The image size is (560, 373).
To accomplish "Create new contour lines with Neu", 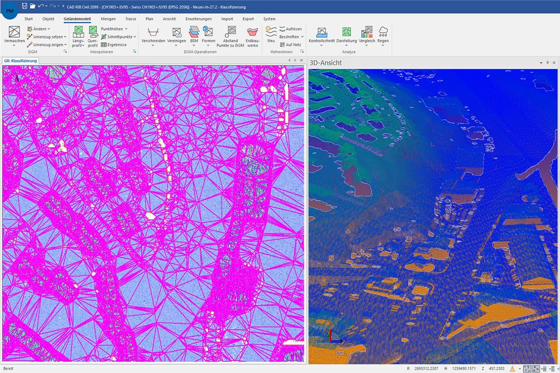I will (x=271, y=34).
